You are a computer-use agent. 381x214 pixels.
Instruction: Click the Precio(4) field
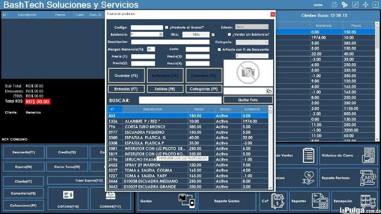click(x=197, y=64)
